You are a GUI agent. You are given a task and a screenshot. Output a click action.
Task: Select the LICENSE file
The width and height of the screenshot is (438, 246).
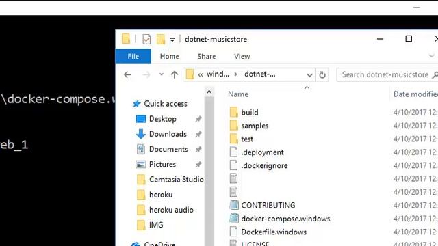click(255, 243)
